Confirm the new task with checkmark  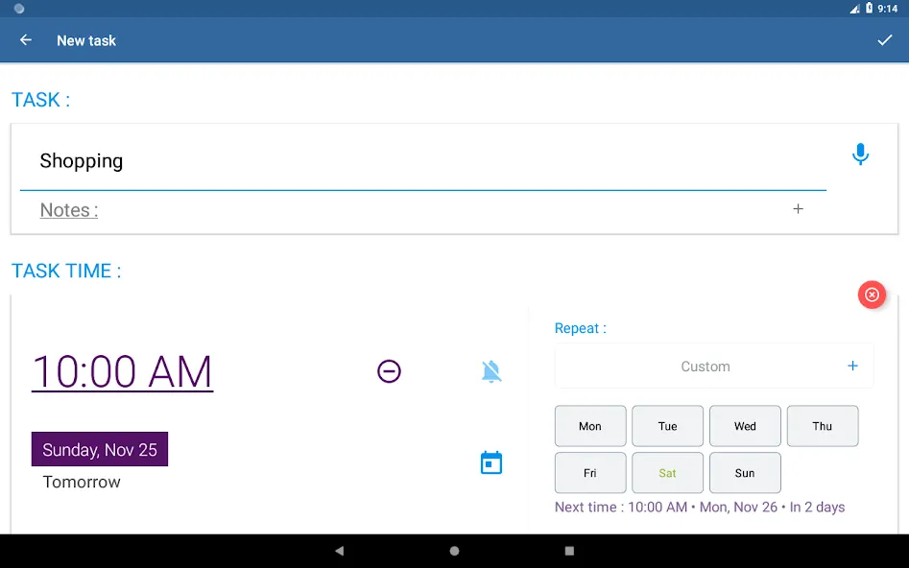(x=884, y=40)
